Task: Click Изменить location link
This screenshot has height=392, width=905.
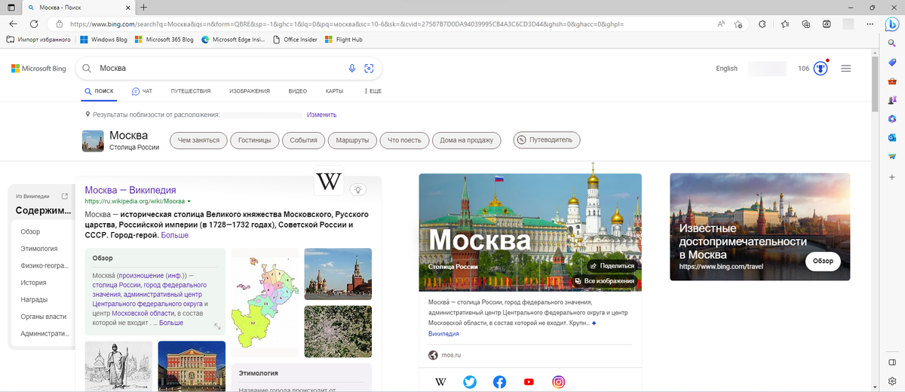Action: (321, 115)
